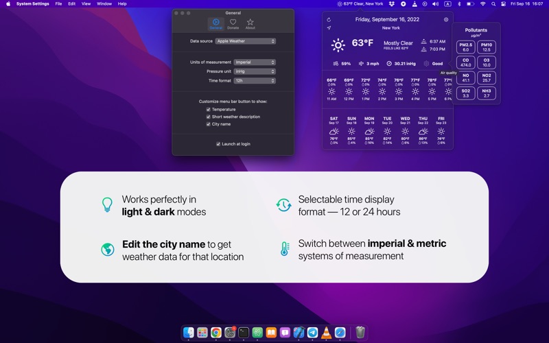Click the sunrise icon beside 6:37 AM
Screen dimensions: 549x343
[423, 41]
